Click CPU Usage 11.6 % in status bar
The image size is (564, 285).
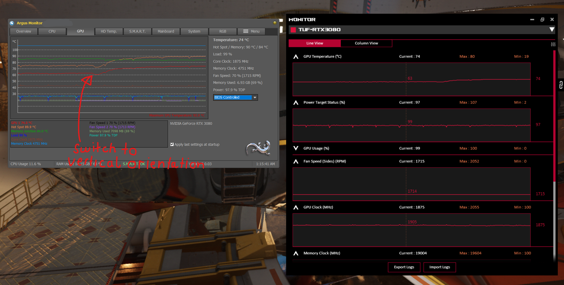click(26, 164)
